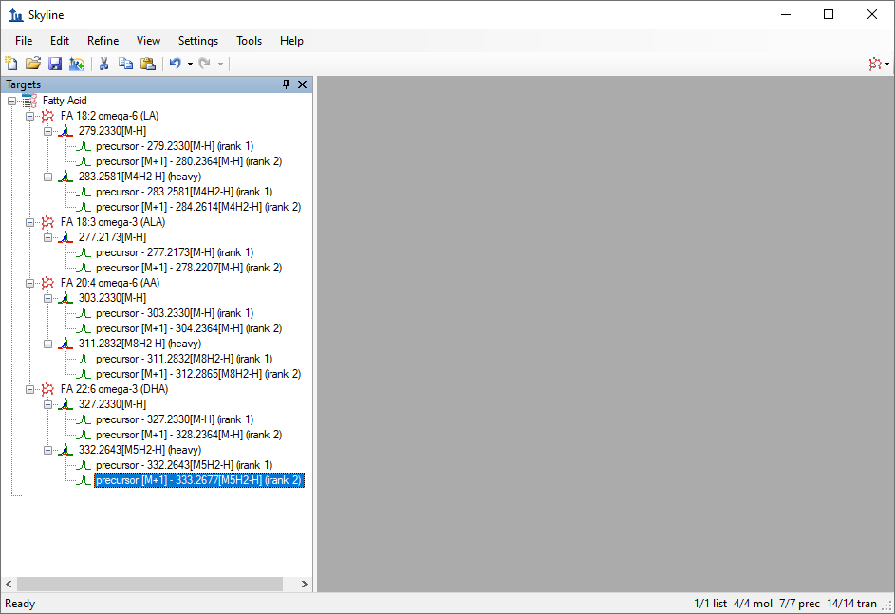
Task: Click the Undo arrow icon
Action: (x=176, y=64)
